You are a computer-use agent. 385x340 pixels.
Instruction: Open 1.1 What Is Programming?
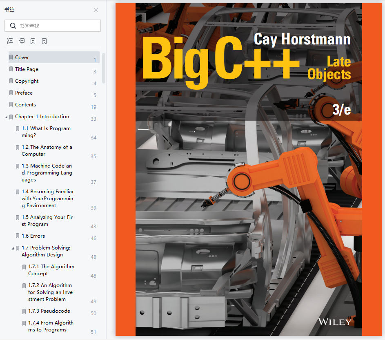pos(46,132)
